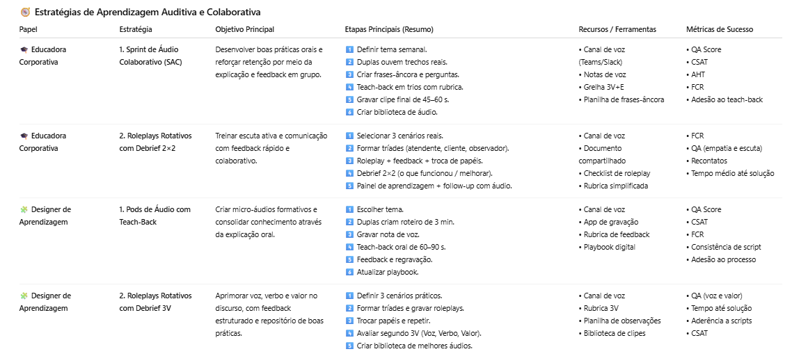The image size is (792, 363).
Task: Click step 5 icon beside "Painel de aprendizagem"
Action: (x=349, y=186)
